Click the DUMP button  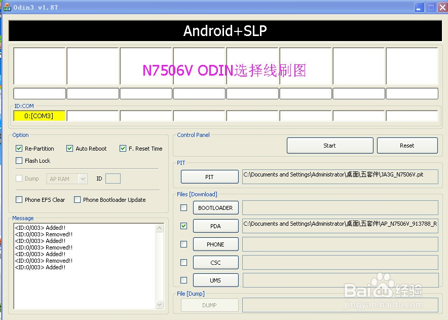point(209,305)
